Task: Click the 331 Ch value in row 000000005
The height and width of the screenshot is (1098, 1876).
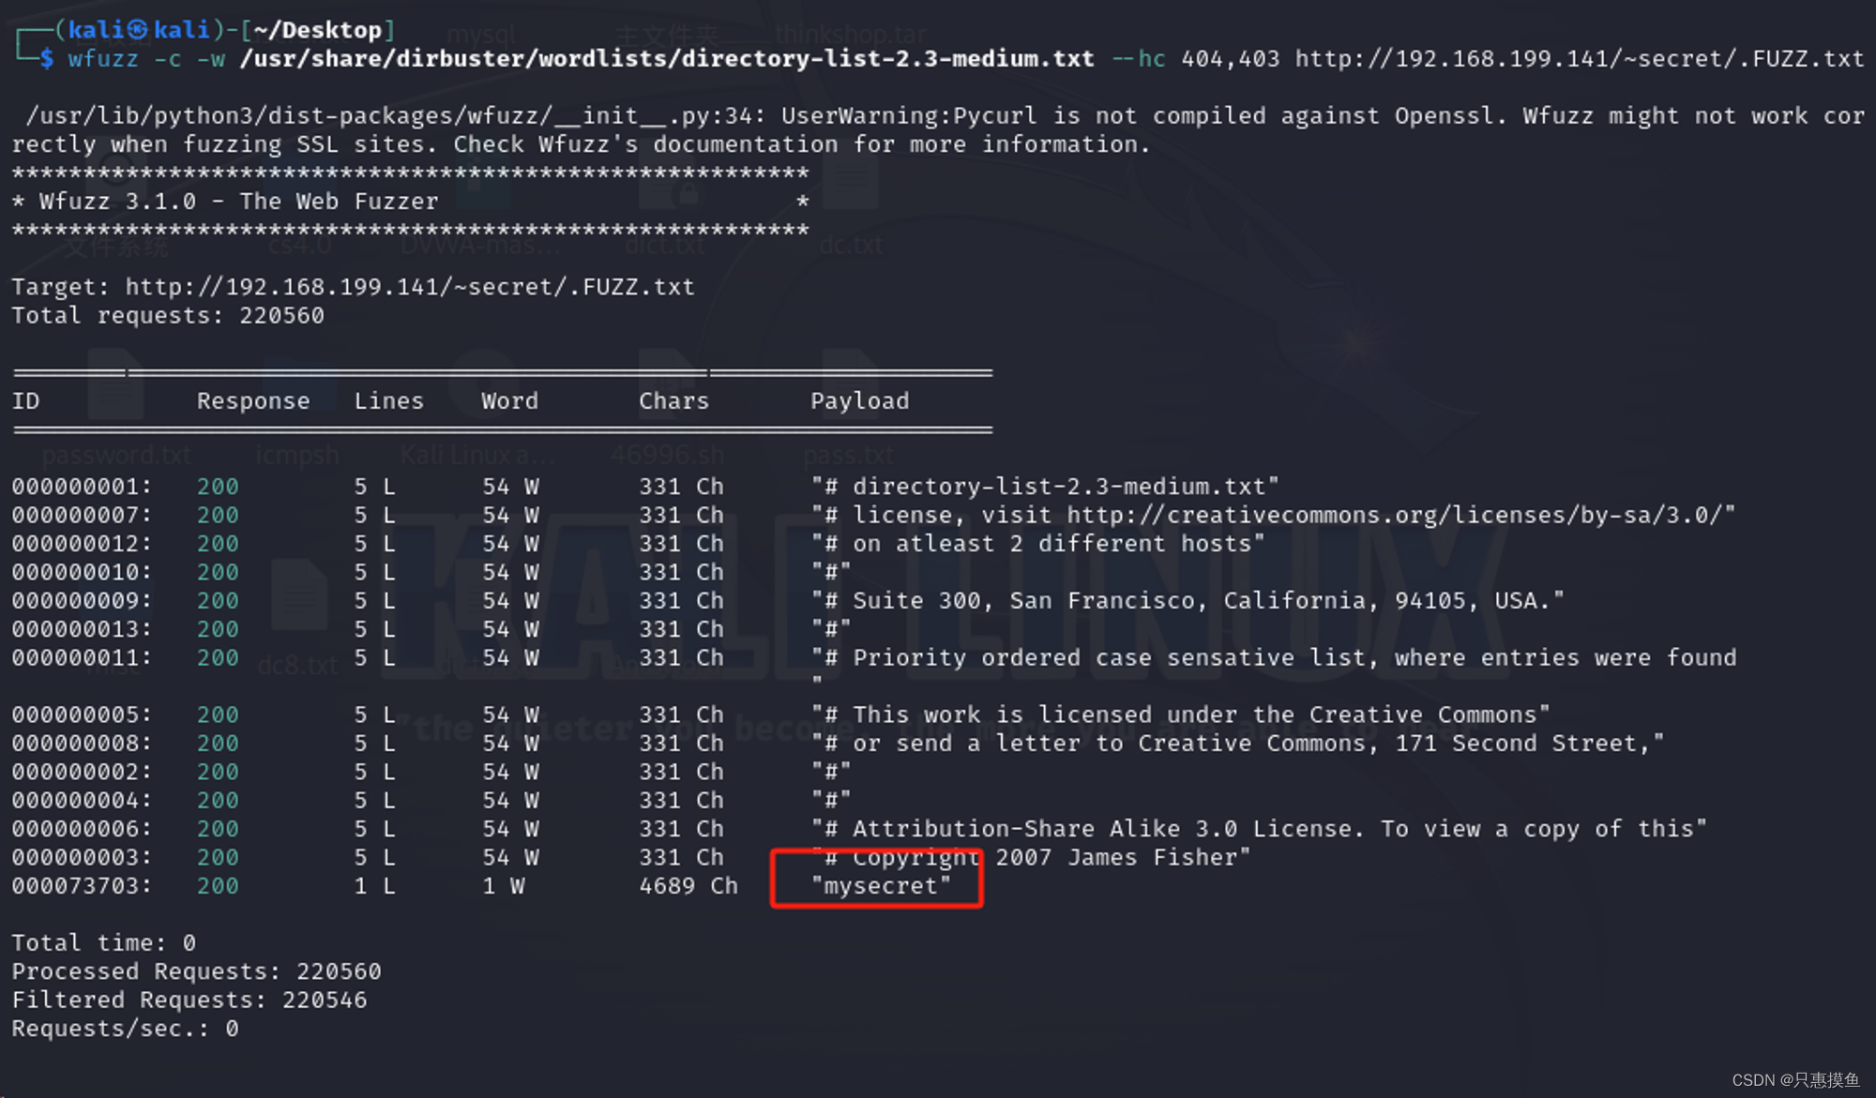Action: coord(681,715)
